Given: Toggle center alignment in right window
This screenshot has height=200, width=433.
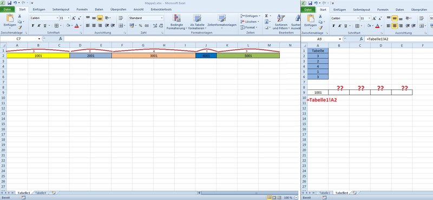Looking at the screenshot, I should (395, 25).
